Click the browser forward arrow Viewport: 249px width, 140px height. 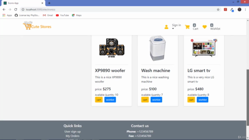10,9
